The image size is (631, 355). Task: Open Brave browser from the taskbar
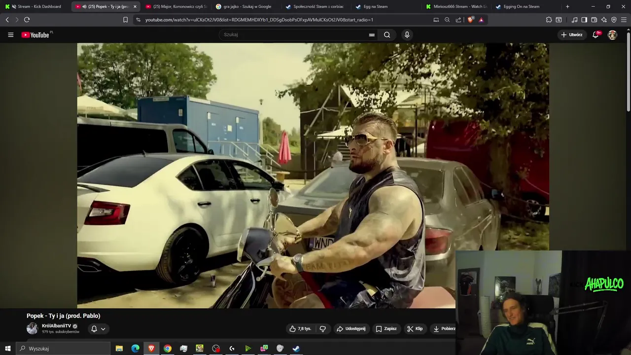[151, 349]
